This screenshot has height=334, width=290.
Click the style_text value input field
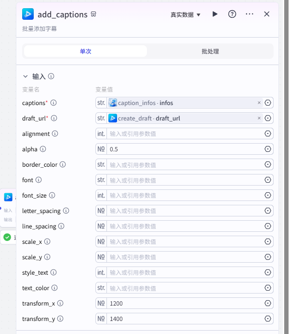(185, 272)
